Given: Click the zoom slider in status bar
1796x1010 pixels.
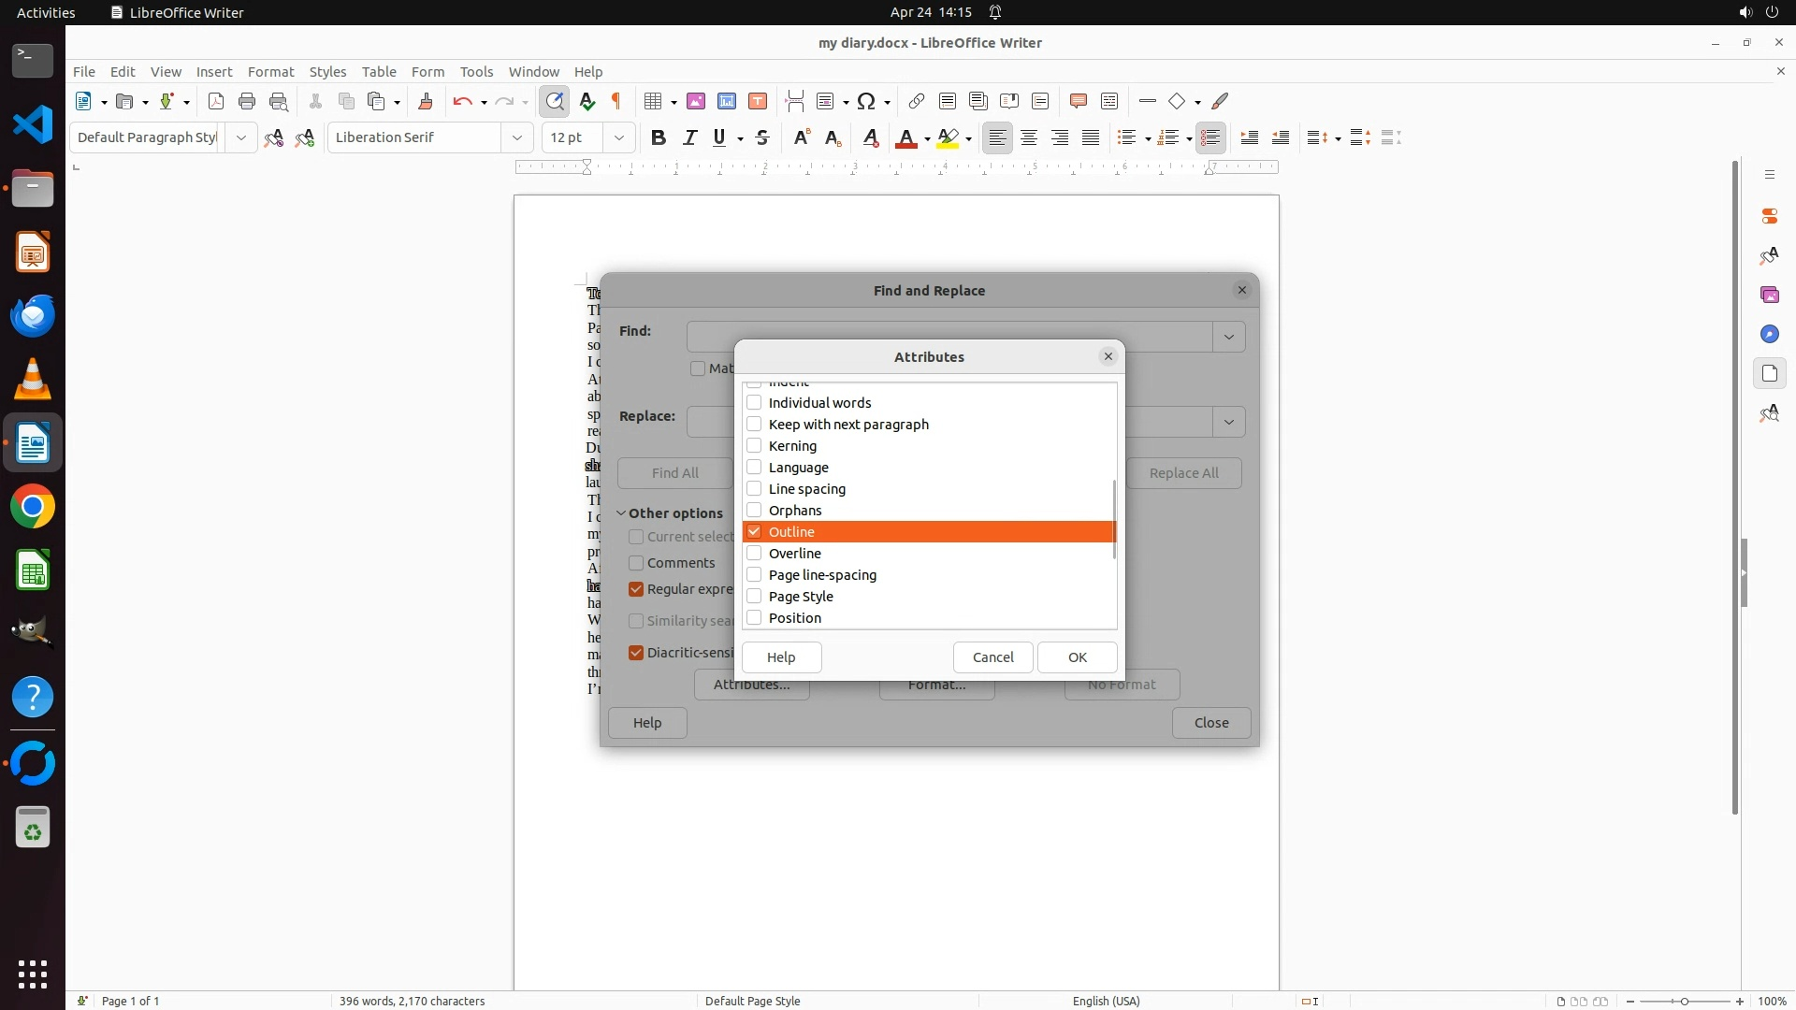Looking at the screenshot, I should point(1684,1001).
